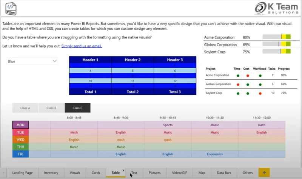Click the Workload column header
This screenshot has width=302, height=179.
click(x=259, y=69)
